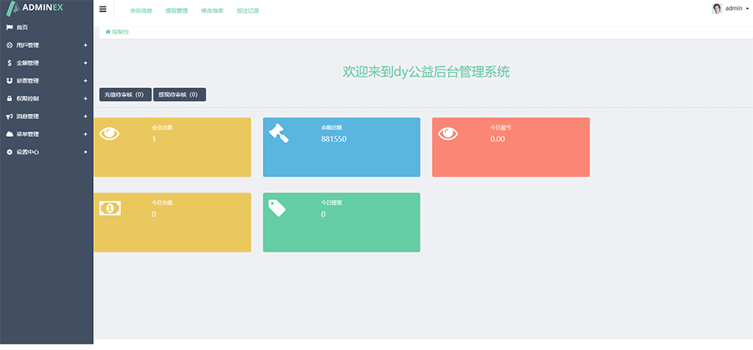Open 投注记录 in the top bar
This screenshot has height=350, width=753.
(x=247, y=11)
